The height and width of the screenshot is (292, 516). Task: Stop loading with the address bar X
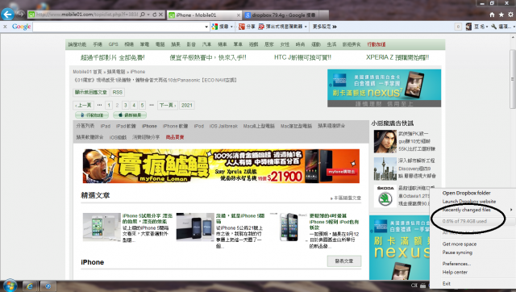pyautogui.click(x=160, y=15)
